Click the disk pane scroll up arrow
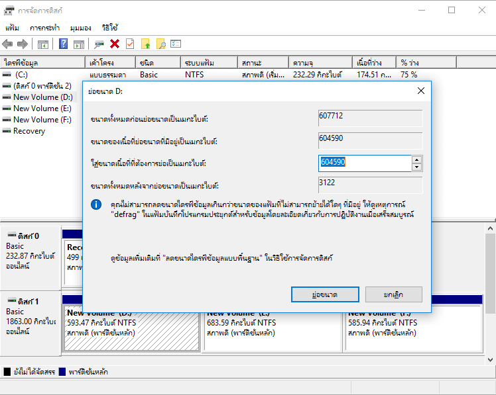The height and width of the screenshot is (395, 496). pos(490,228)
